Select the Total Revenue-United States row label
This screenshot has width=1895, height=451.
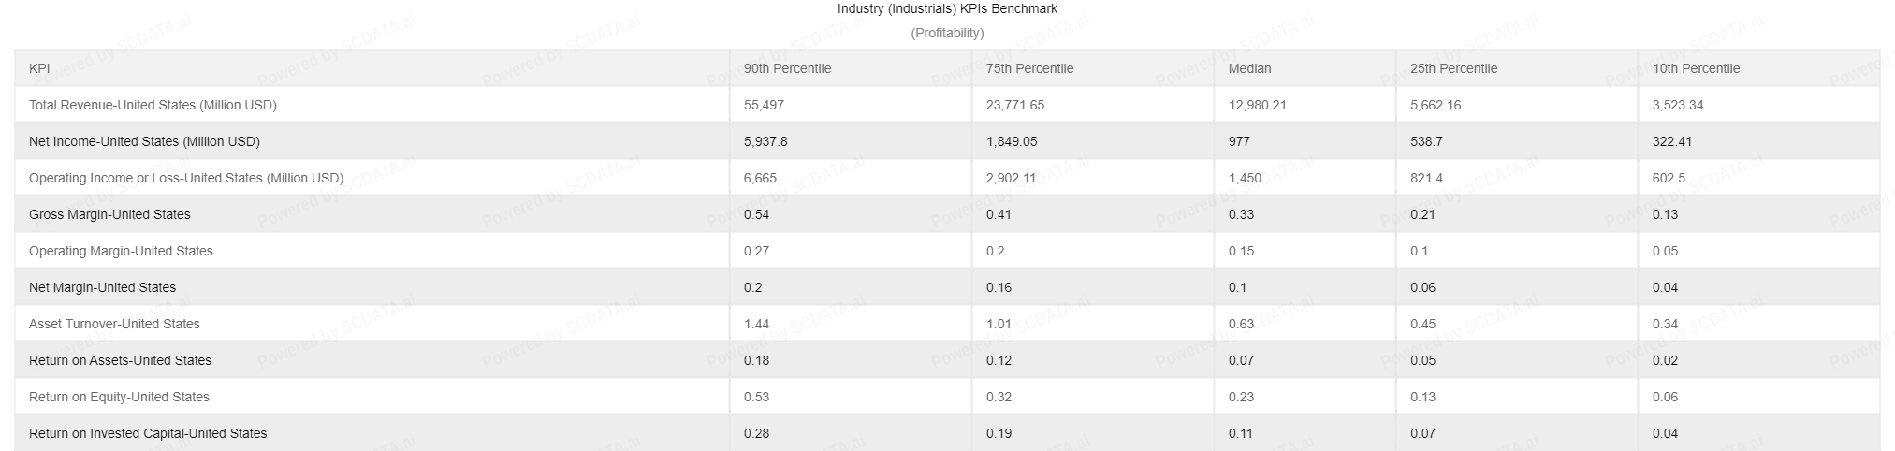(153, 105)
